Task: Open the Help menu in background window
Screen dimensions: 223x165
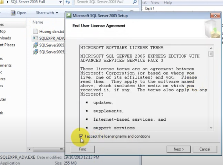Action: [x=168, y=3]
